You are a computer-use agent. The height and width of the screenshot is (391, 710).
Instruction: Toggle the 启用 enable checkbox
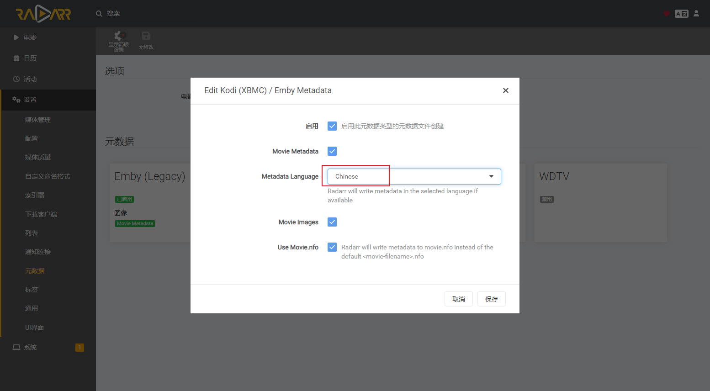click(x=332, y=126)
